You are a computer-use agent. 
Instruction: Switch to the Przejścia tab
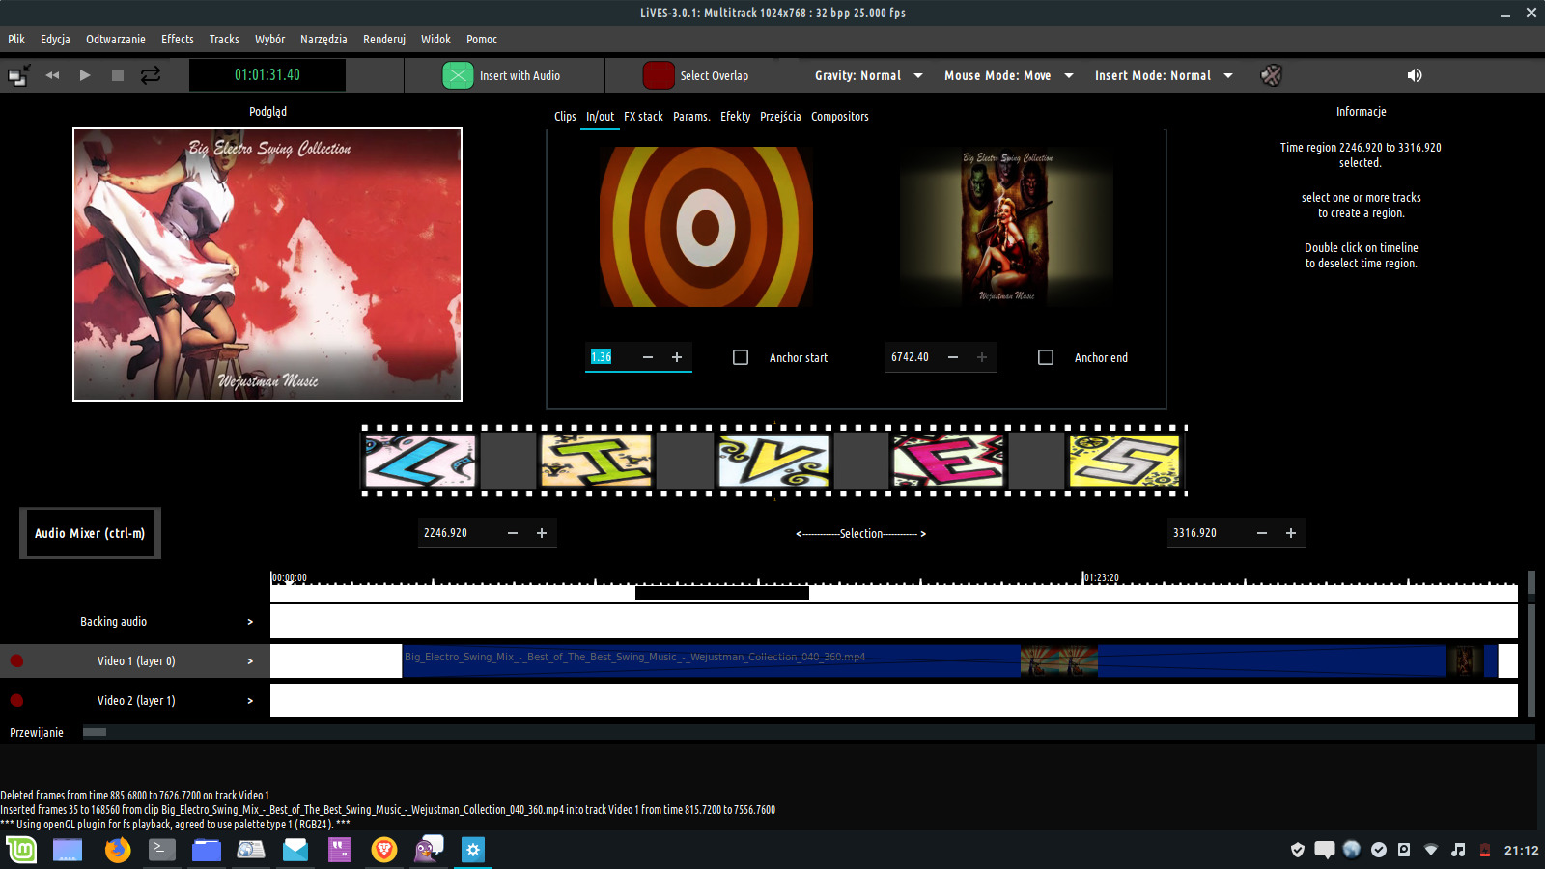click(x=780, y=117)
